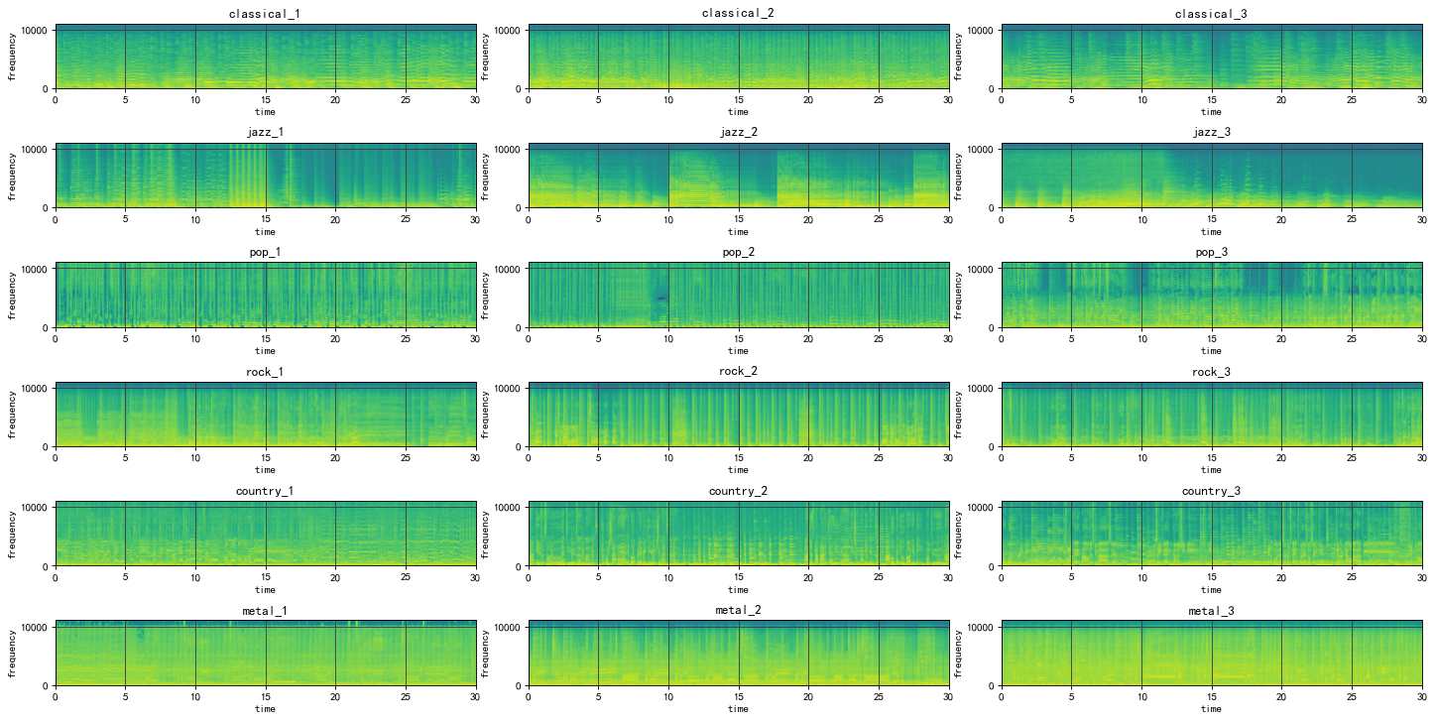Select the jazz_3 spectrogram plot area
The image size is (1435, 721).
tap(1211, 176)
